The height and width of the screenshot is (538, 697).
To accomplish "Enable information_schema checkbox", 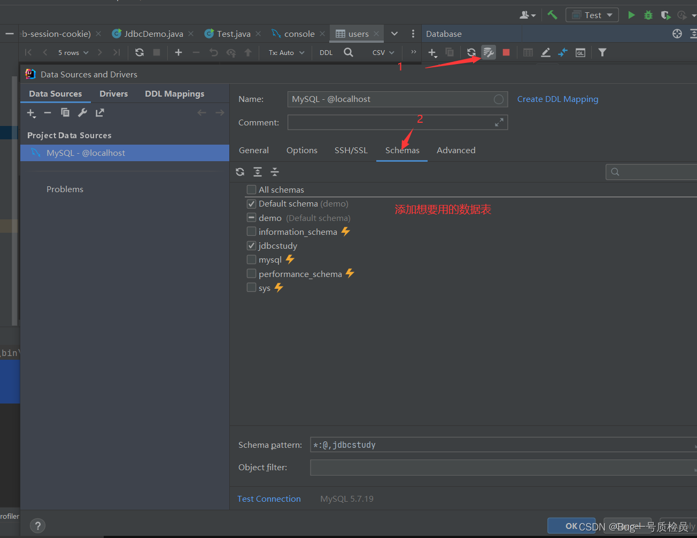I will click(x=251, y=232).
